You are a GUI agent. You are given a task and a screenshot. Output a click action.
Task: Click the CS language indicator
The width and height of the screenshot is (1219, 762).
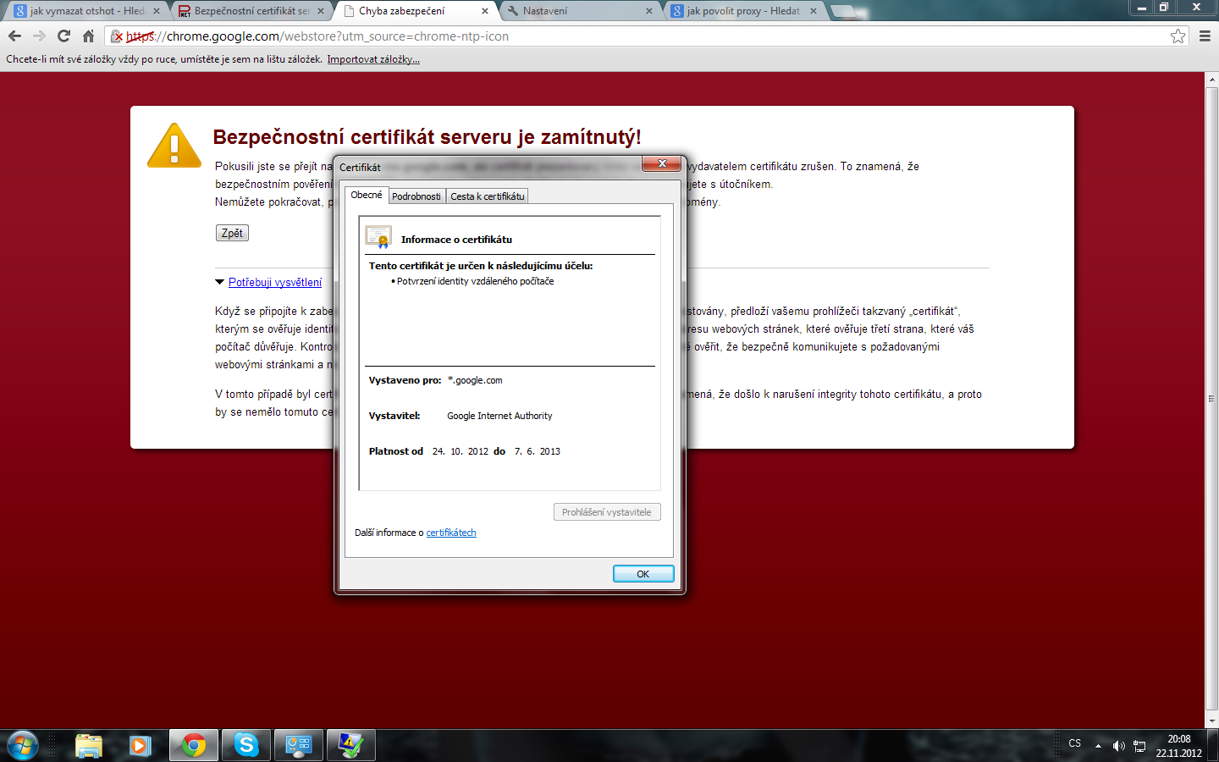tap(1075, 743)
